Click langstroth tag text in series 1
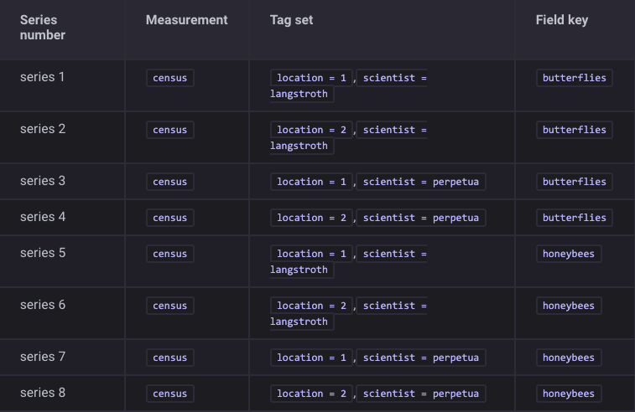635x412 pixels. (299, 94)
